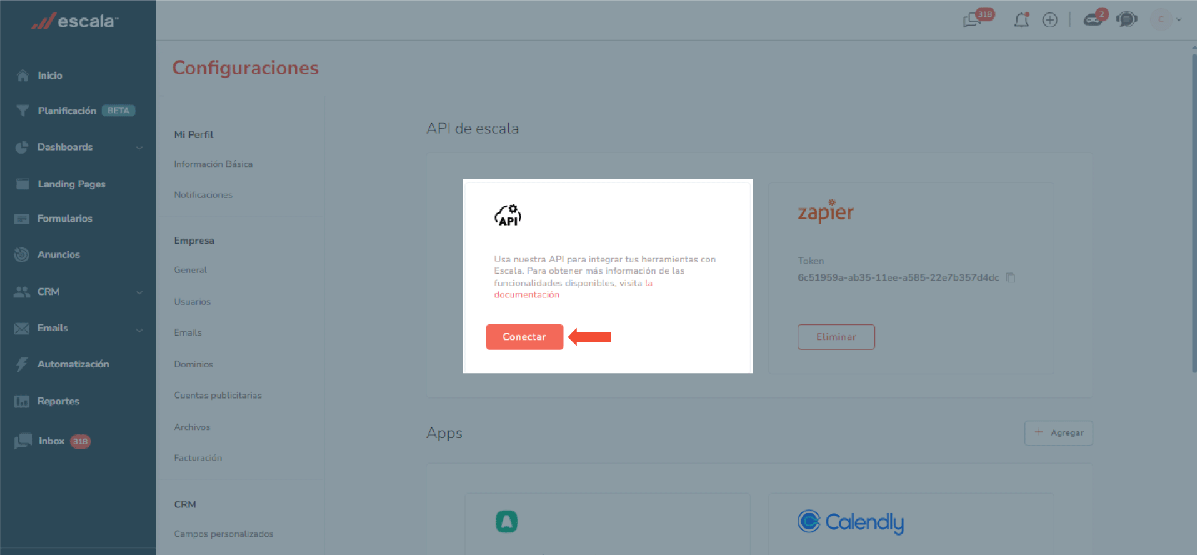1197x555 pixels.
Task: Open General company settings
Action: coord(190,270)
